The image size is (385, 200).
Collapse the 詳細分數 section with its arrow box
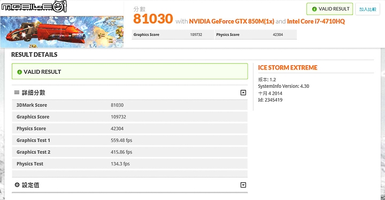tap(243, 93)
